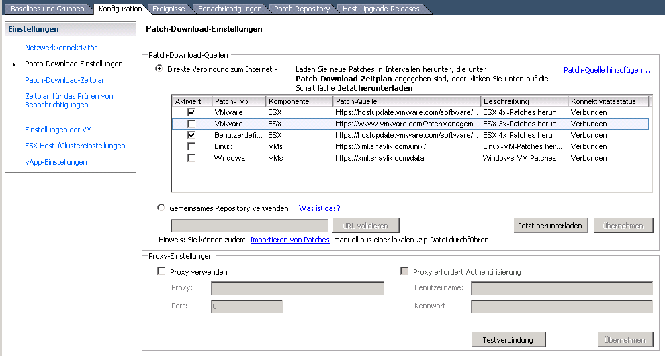Viewport: 665px width, 356px height.
Task: Tick the Proxy verwenden checkbox
Action: (x=161, y=271)
